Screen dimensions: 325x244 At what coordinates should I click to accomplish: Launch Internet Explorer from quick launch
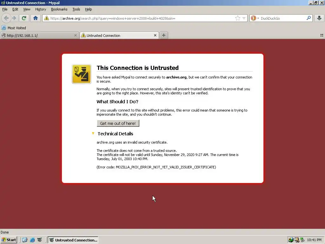coord(32,240)
